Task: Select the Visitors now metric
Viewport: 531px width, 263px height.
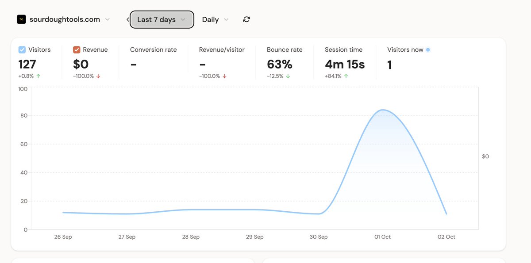Action: (x=405, y=50)
